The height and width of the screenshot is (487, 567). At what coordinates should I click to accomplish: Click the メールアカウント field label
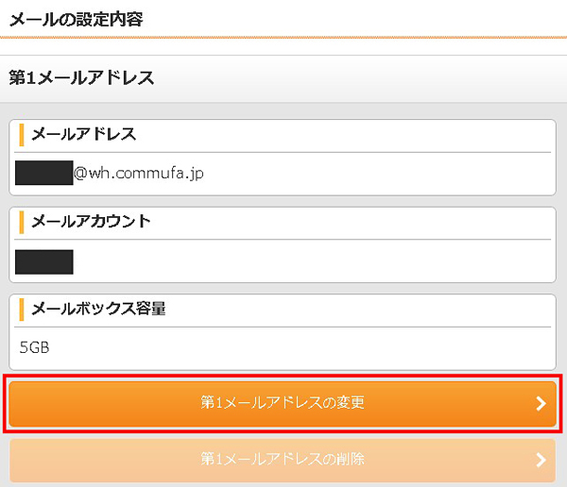pyautogui.click(x=91, y=223)
